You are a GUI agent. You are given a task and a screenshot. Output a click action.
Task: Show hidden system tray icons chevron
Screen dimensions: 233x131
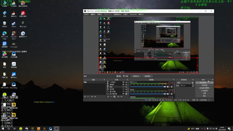(202, 129)
